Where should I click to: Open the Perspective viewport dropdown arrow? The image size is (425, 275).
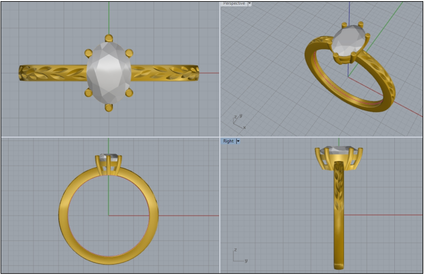coord(249,3)
